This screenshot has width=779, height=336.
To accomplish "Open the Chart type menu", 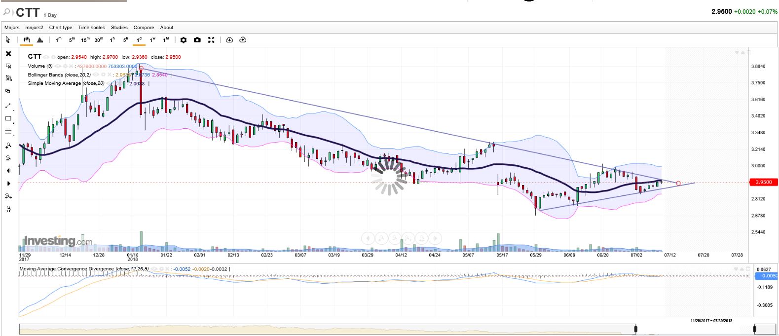I will pos(61,28).
